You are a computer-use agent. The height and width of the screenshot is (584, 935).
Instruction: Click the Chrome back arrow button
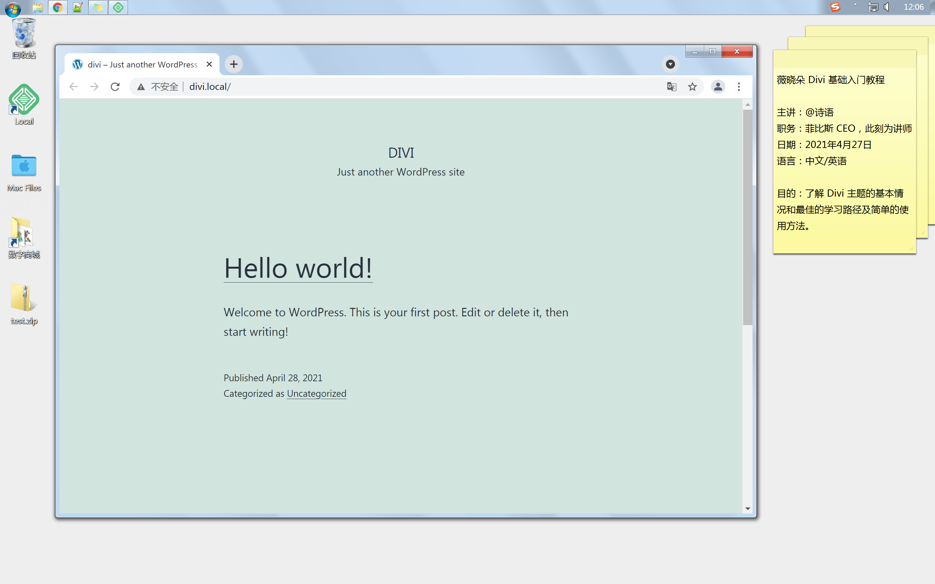(x=73, y=87)
